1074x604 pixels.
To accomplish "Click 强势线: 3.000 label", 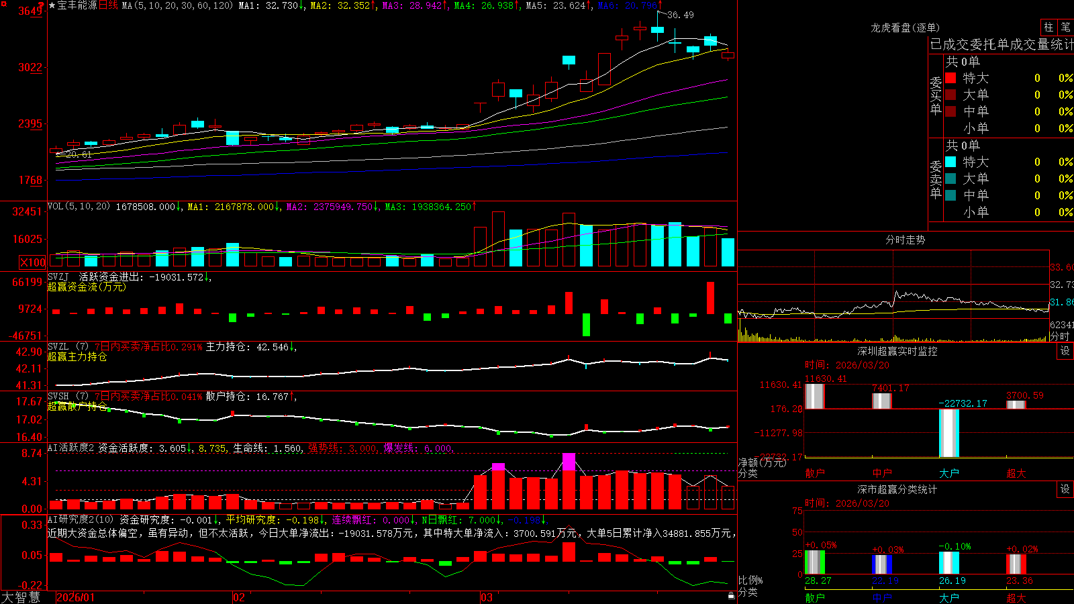I will tap(342, 448).
